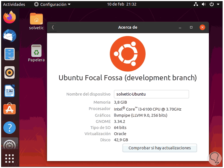Edit the Nombre del dispositivo field
Screen dimensions: 224x168
click(151, 94)
